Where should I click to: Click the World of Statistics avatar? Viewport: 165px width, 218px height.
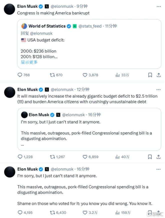pos(24,26)
